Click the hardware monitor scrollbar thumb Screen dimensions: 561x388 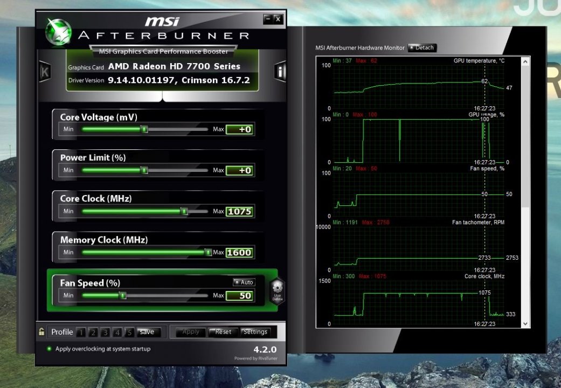coord(525,136)
